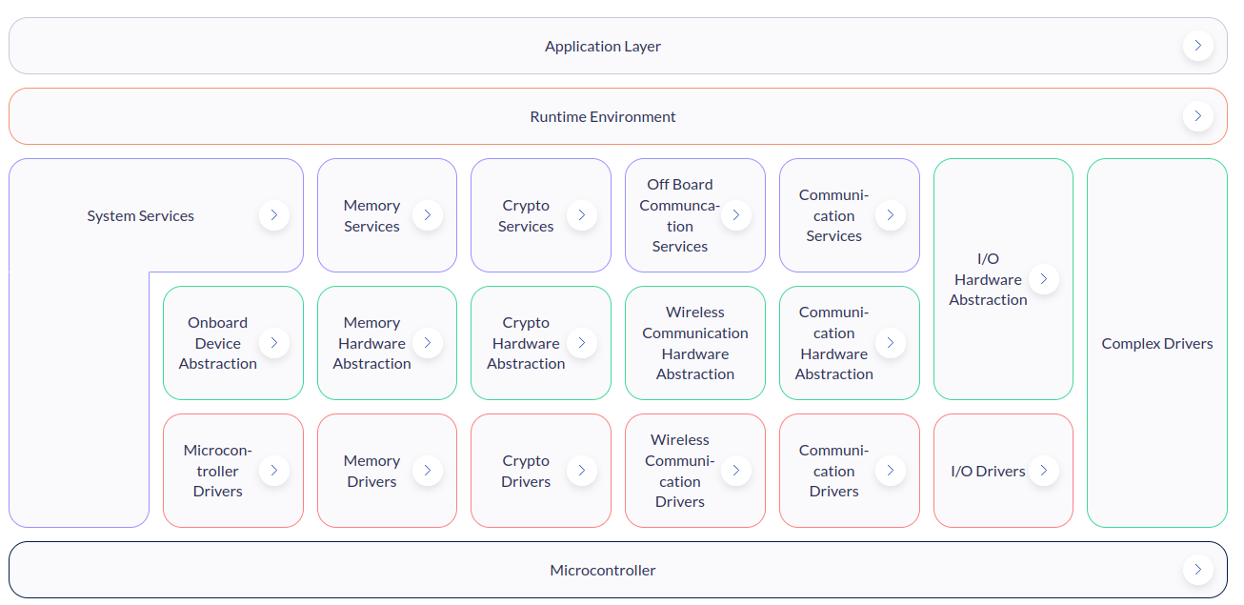
Task: Click Crypto Hardware Abstraction arrow icon
Action: [582, 343]
